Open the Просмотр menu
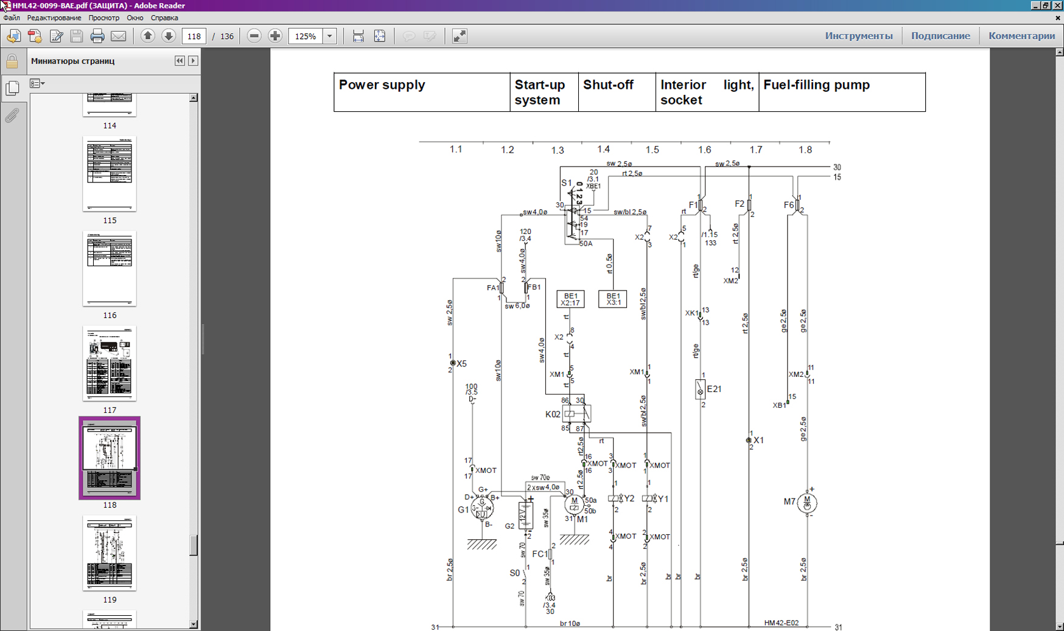1064x631 pixels. tap(103, 18)
